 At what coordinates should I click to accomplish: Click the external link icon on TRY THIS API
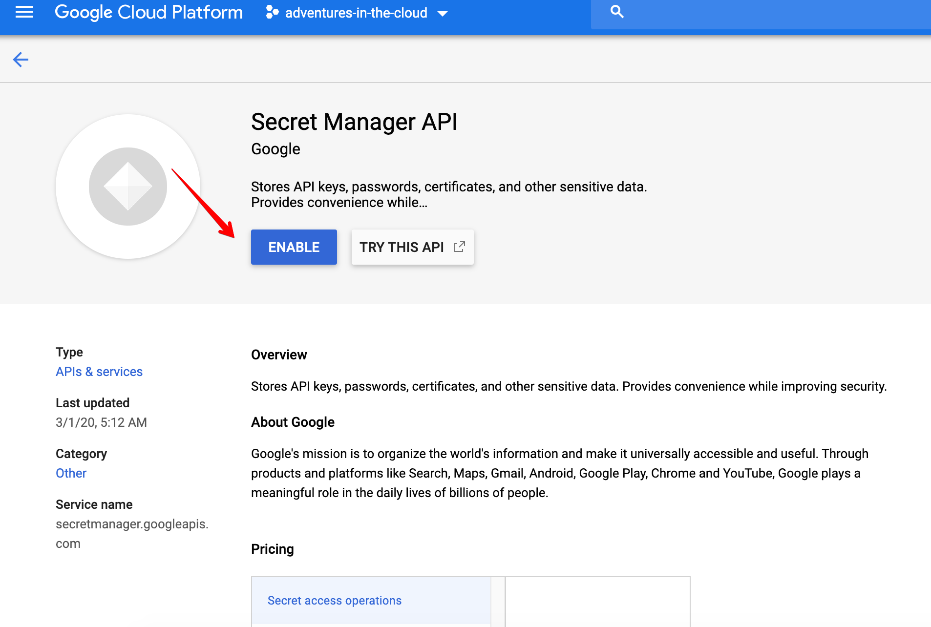(x=459, y=247)
